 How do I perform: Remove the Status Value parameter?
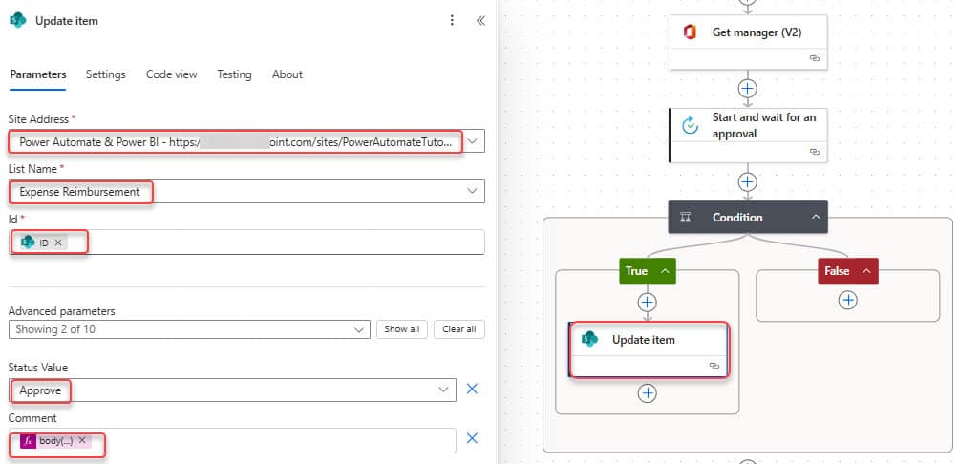point(472,389)
